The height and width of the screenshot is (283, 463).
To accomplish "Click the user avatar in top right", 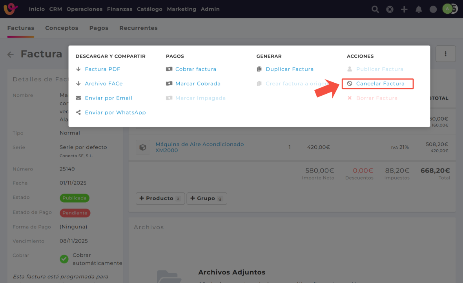I will pyautogui.click(x=448, y=9).
